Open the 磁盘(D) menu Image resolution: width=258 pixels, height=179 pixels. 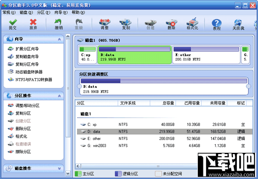point(26,12)
